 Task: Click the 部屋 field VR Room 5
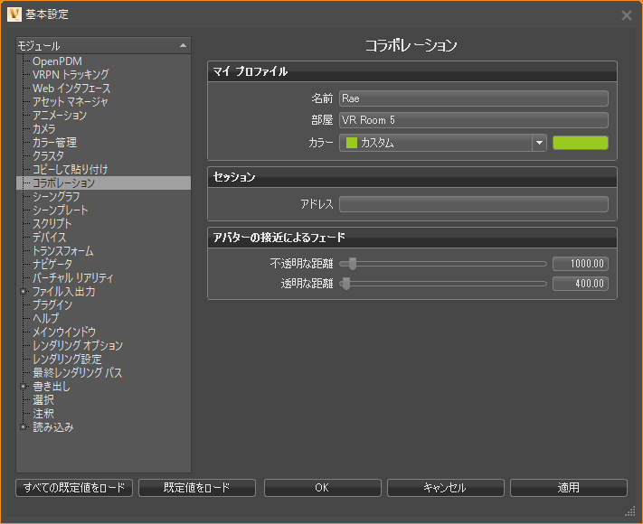[x=474, y=120]
